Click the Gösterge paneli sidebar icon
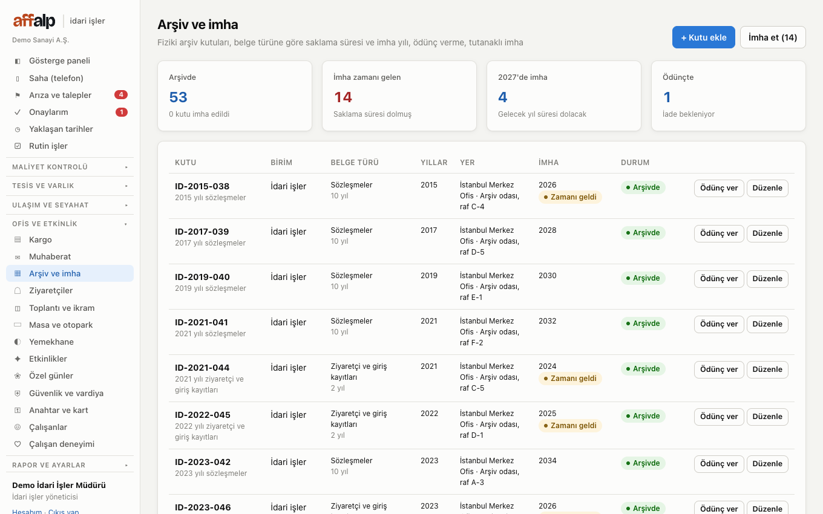The image size is (823, 514). click(18, 61)
